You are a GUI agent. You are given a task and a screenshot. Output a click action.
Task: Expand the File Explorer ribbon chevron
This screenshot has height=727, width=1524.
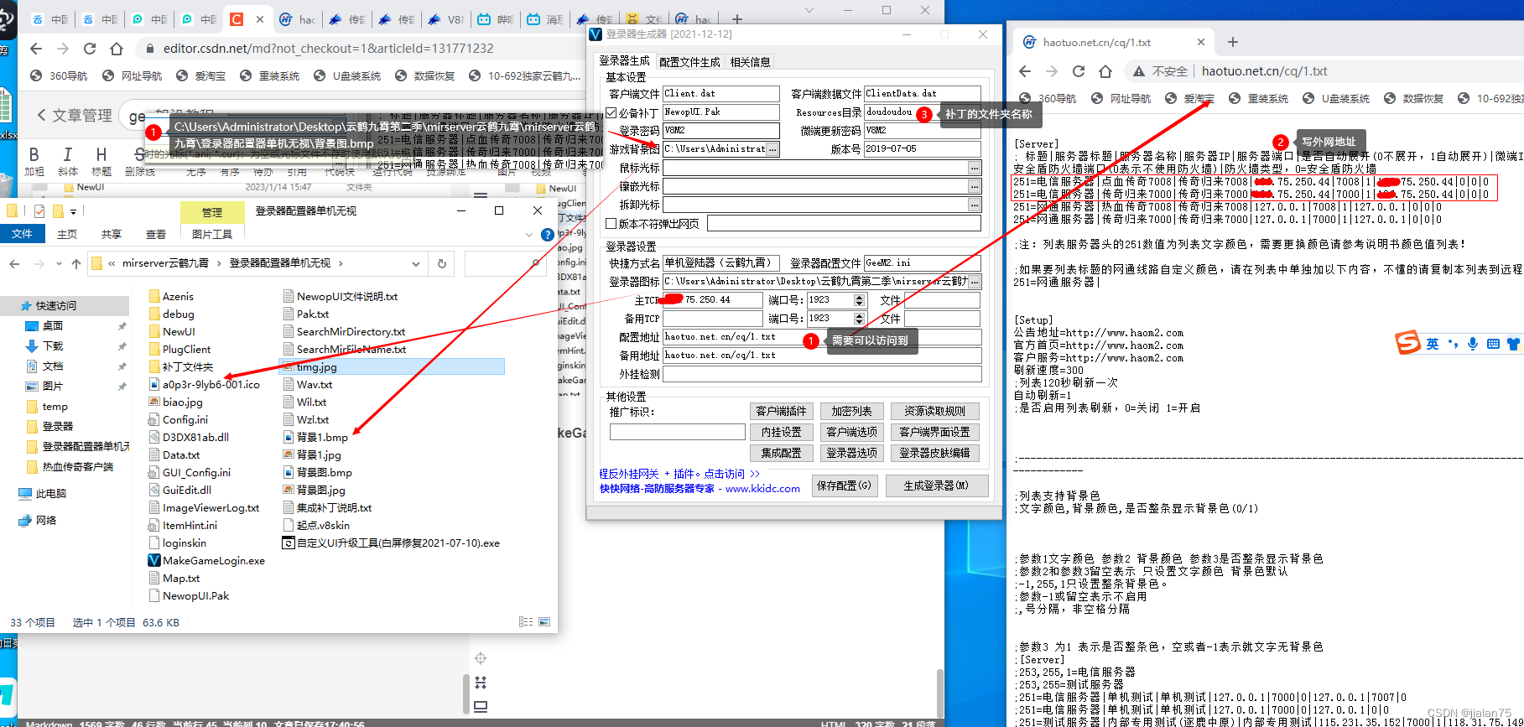529,235
